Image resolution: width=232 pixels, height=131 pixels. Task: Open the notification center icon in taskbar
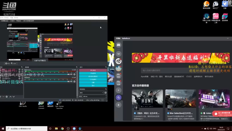pyautogui.click(x=228, y=128)
